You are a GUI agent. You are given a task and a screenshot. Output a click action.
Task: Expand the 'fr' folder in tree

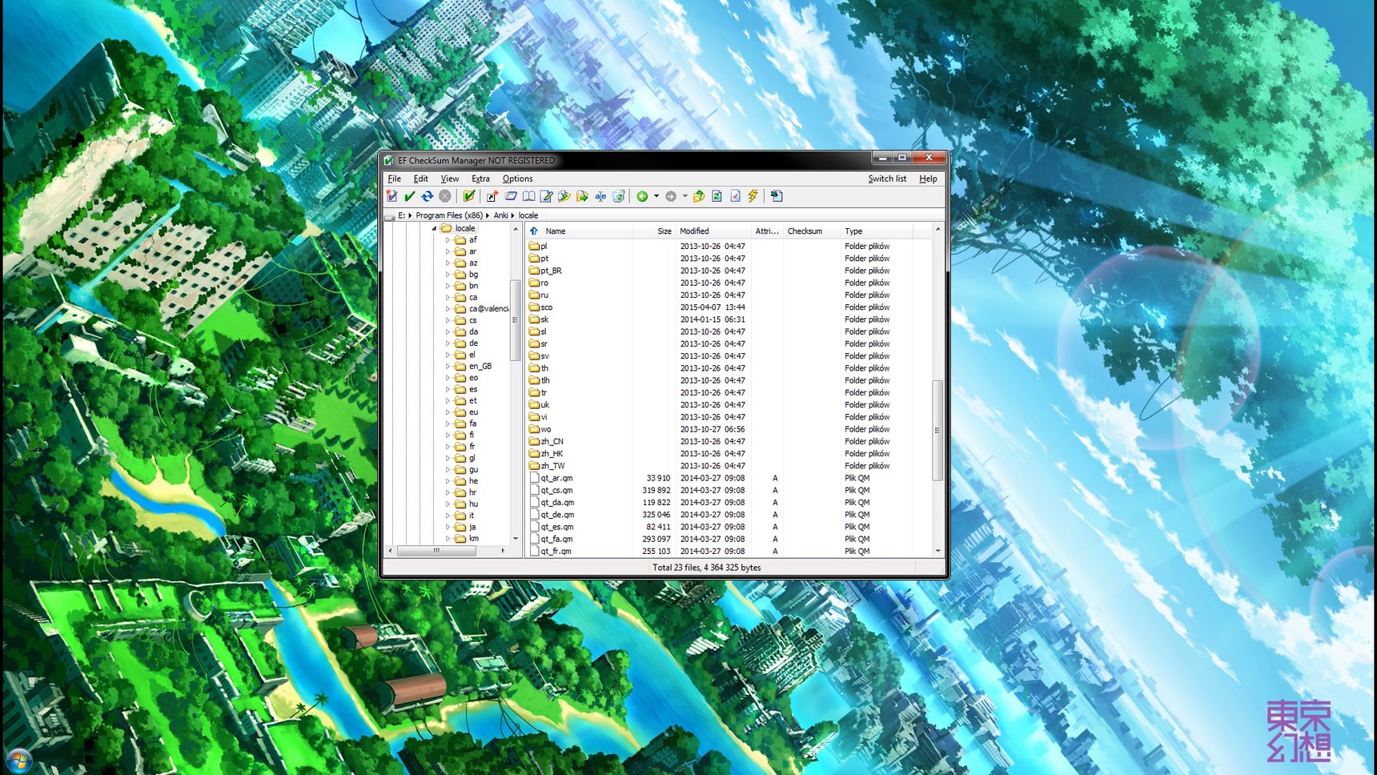coord(448,447)
